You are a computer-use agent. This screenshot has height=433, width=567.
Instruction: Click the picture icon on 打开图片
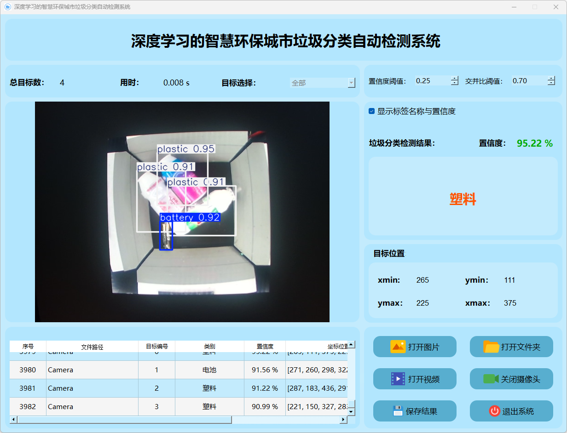click(x=398, y=347)
